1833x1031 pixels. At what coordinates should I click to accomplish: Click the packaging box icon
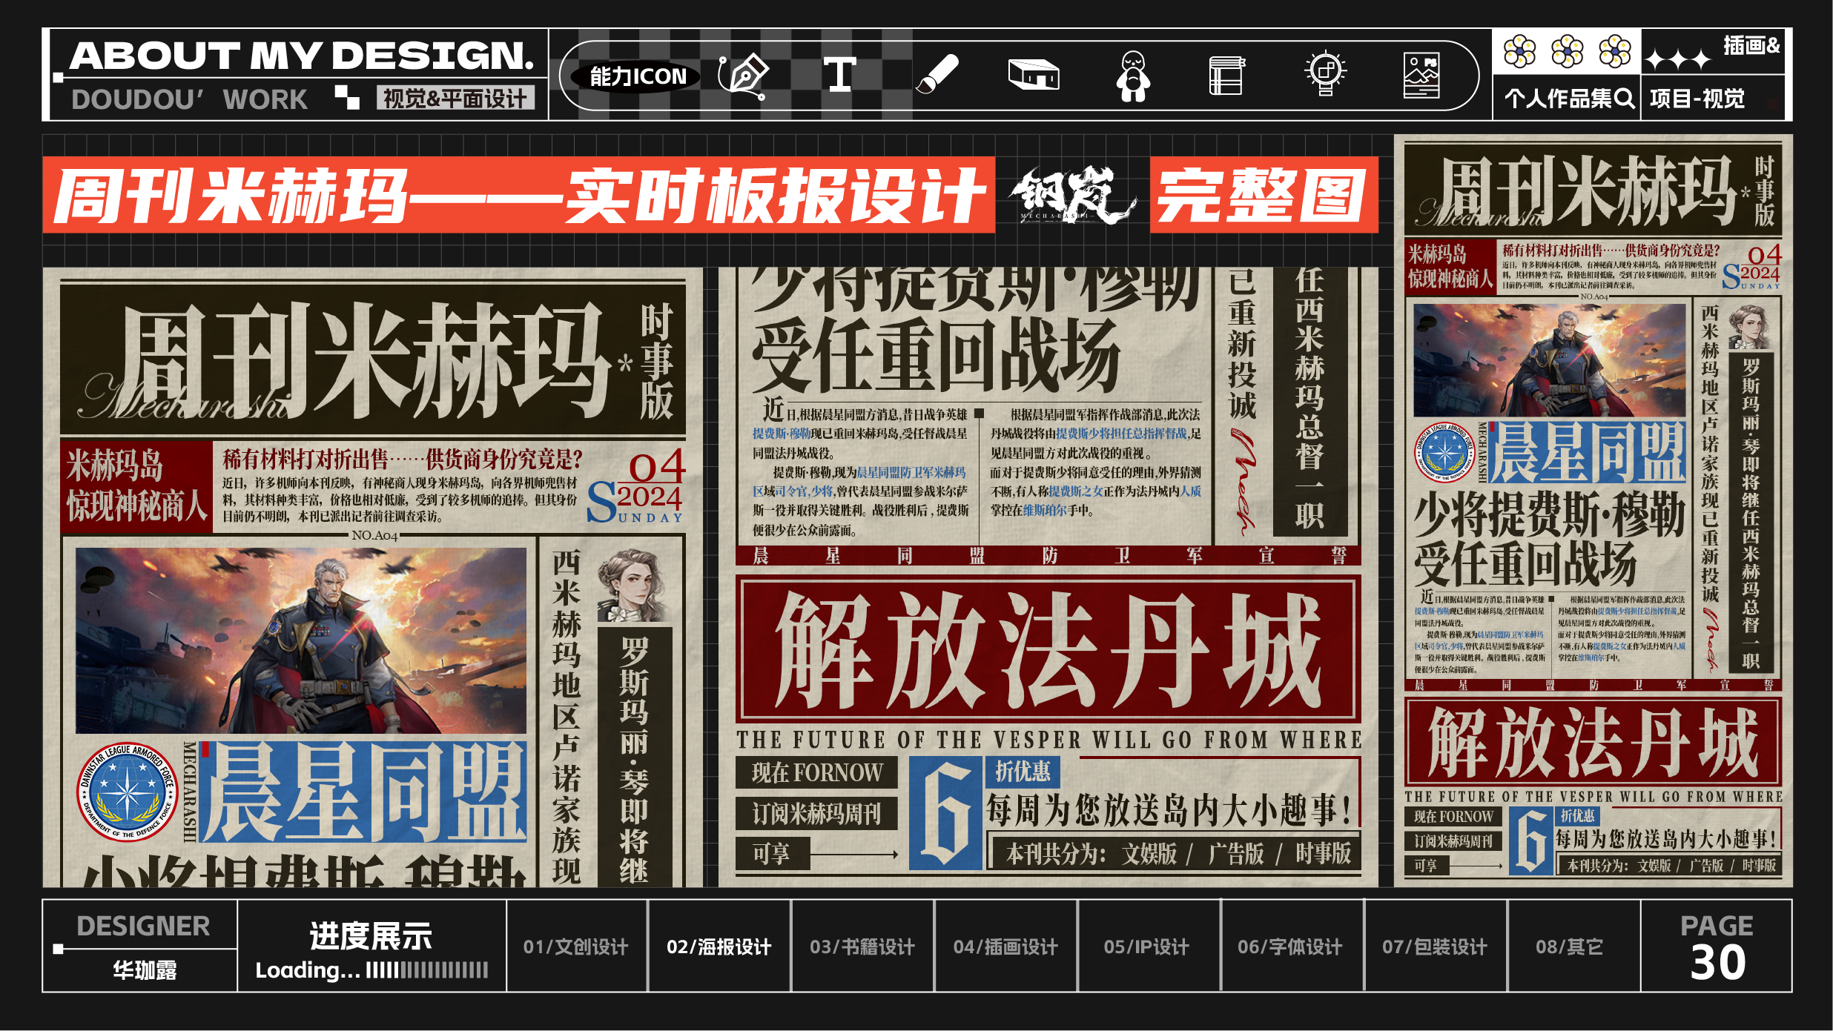click(1034, 75)
